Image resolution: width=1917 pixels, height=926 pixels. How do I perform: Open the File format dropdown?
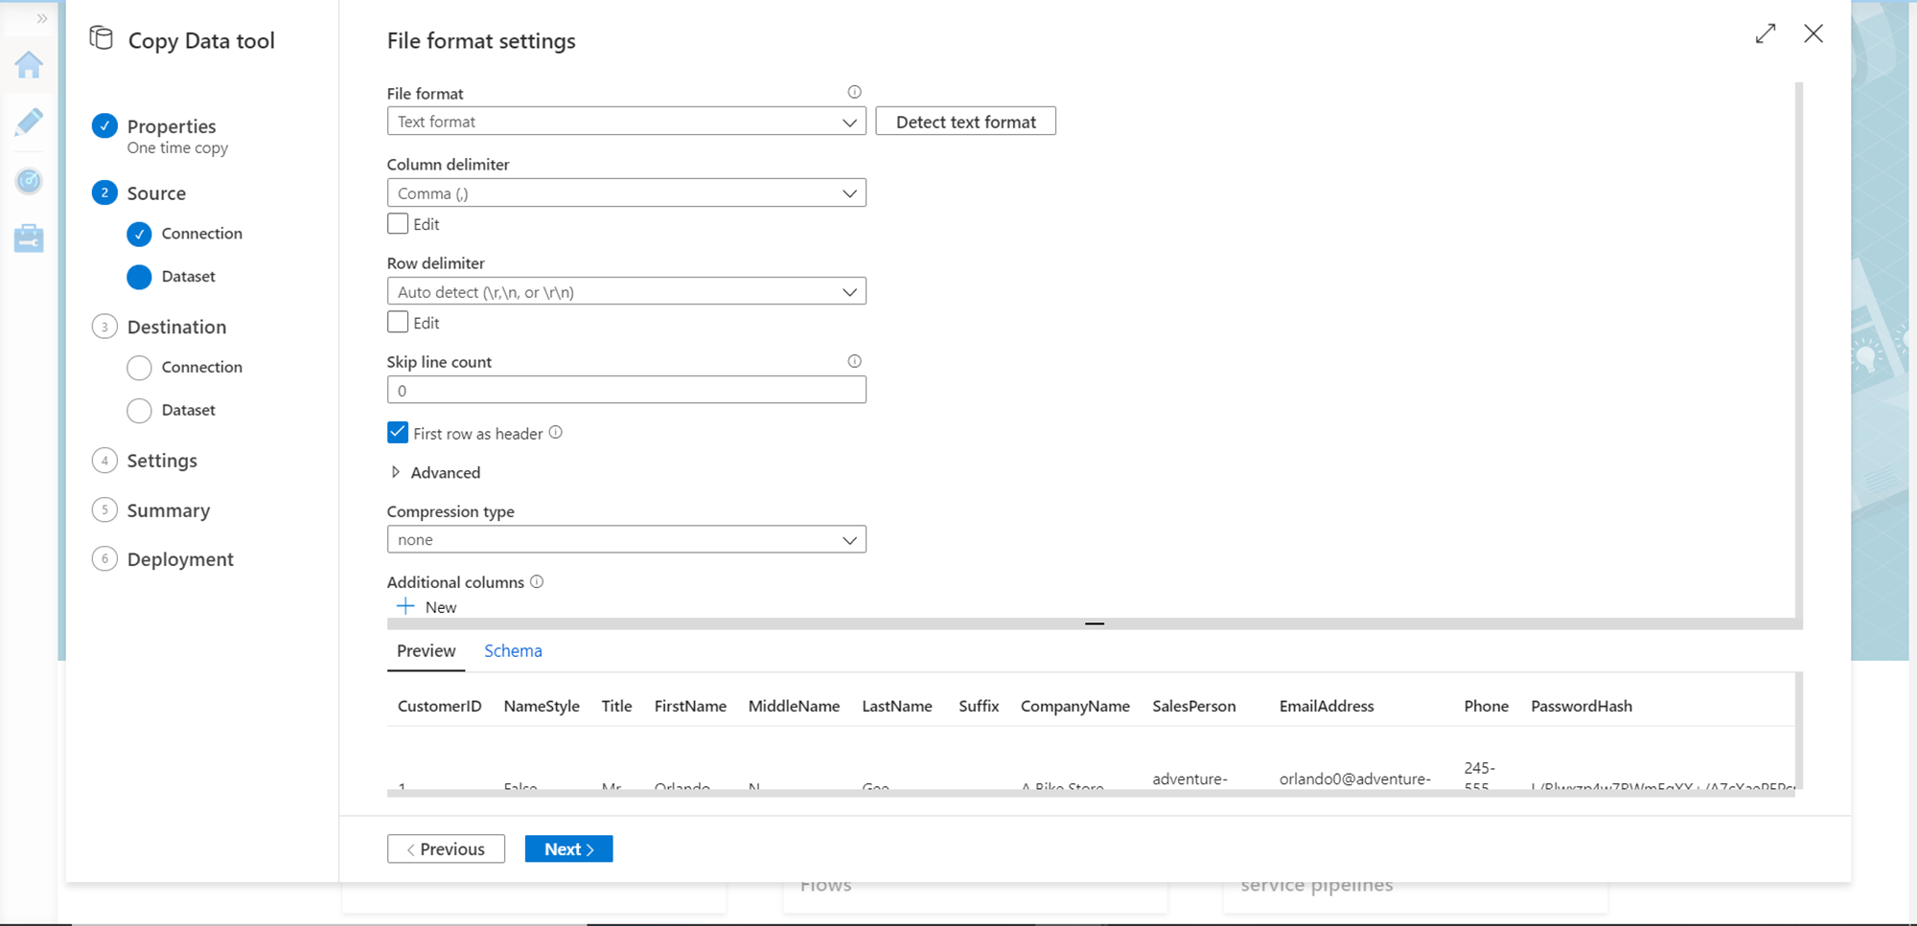[626, 122]
